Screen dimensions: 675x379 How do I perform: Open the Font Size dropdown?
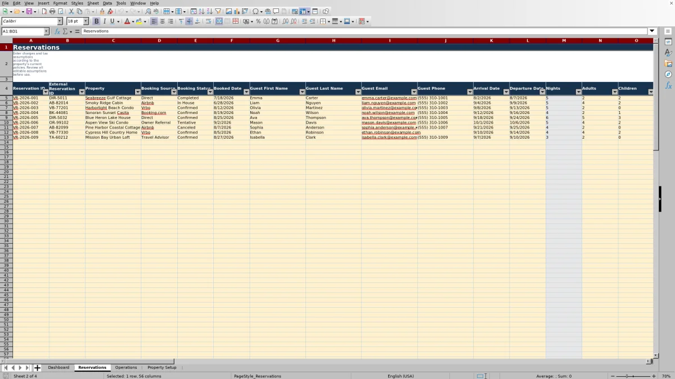[x=86, y=21]
